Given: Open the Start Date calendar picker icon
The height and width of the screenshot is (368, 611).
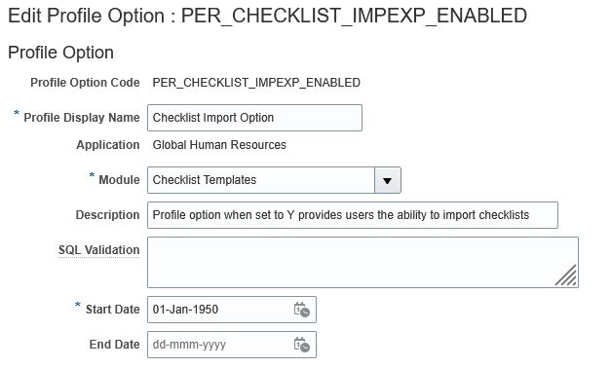Looking at the screenshot, I should pyautogui.click(x=302, y=310).
